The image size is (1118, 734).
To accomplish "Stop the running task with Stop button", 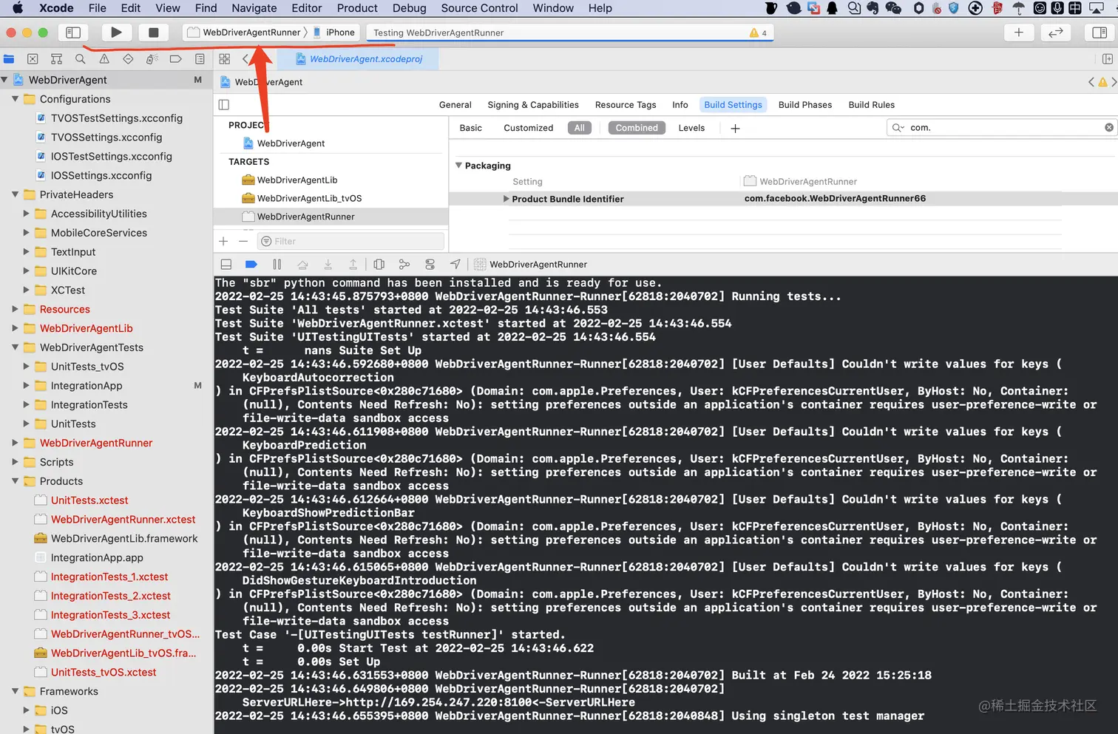I will [153, 33].
